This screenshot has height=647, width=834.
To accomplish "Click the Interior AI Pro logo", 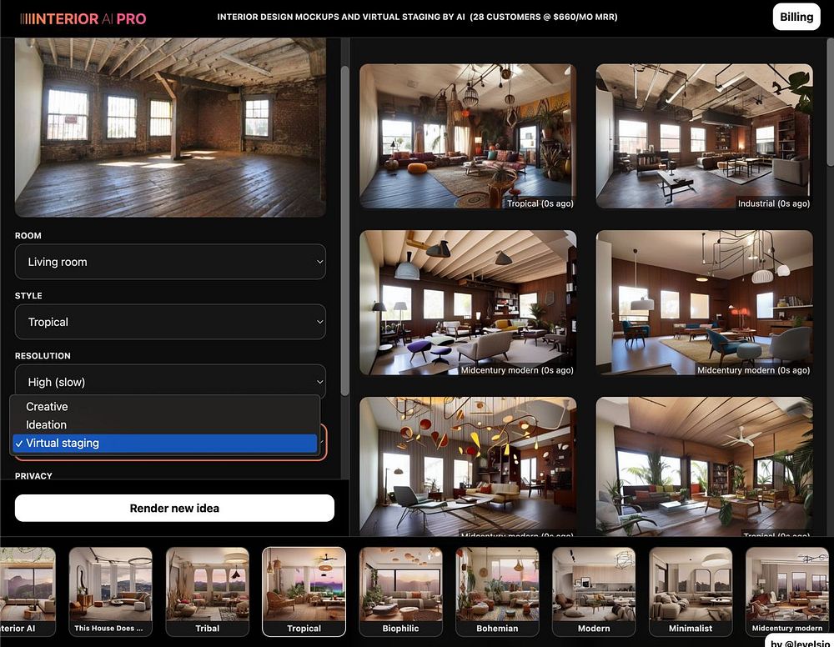I will click(x=83, y=18).
